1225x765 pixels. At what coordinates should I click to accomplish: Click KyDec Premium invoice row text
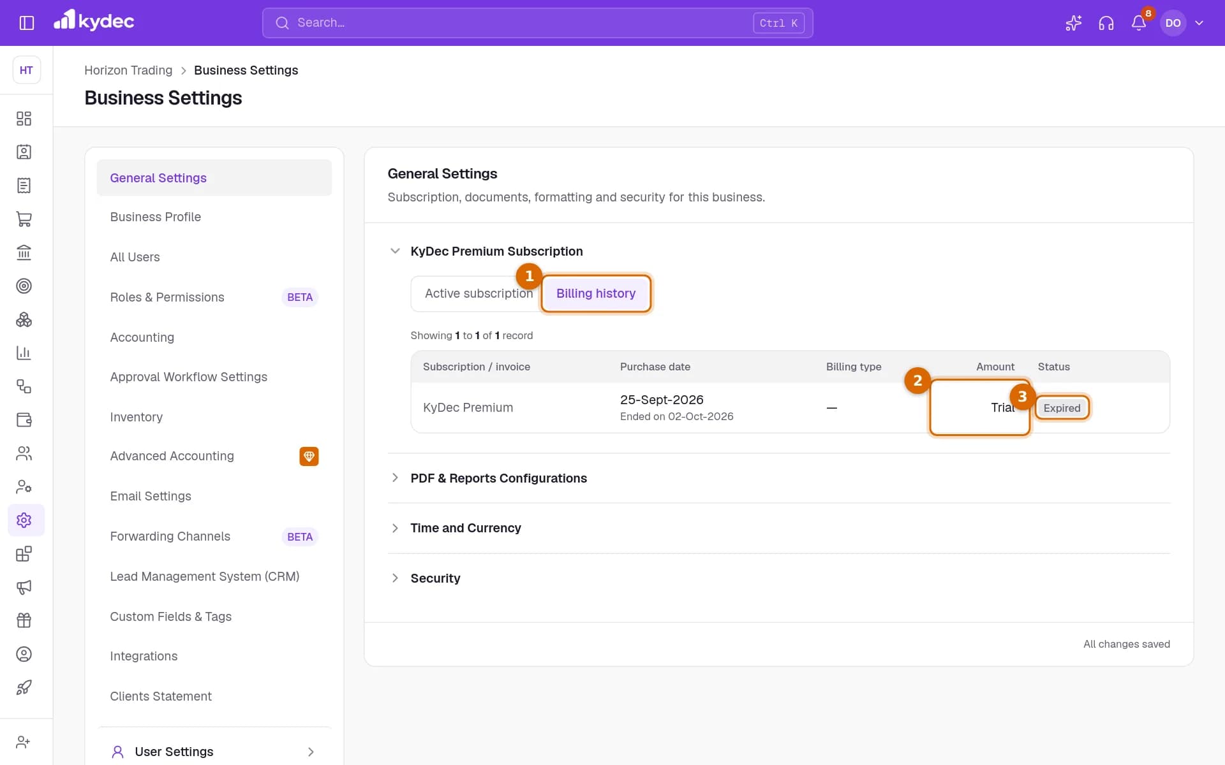click(x=468, y=407)
